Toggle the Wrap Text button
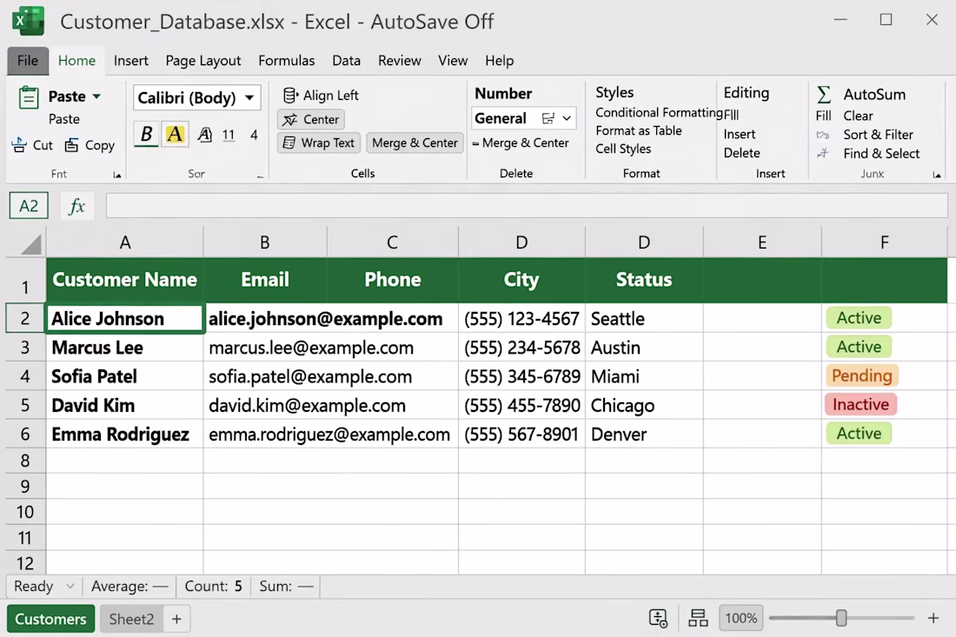Screen dimensions: 956x637 [x=319, y=143]
